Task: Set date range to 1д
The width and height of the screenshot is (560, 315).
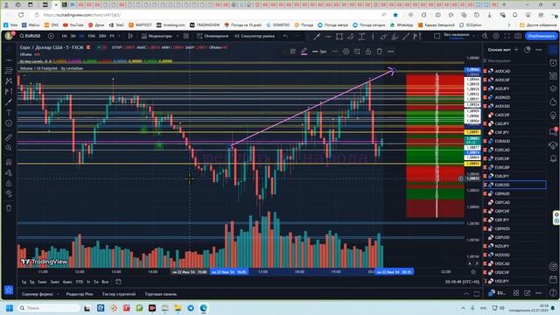Action: (x=24, y=282)
